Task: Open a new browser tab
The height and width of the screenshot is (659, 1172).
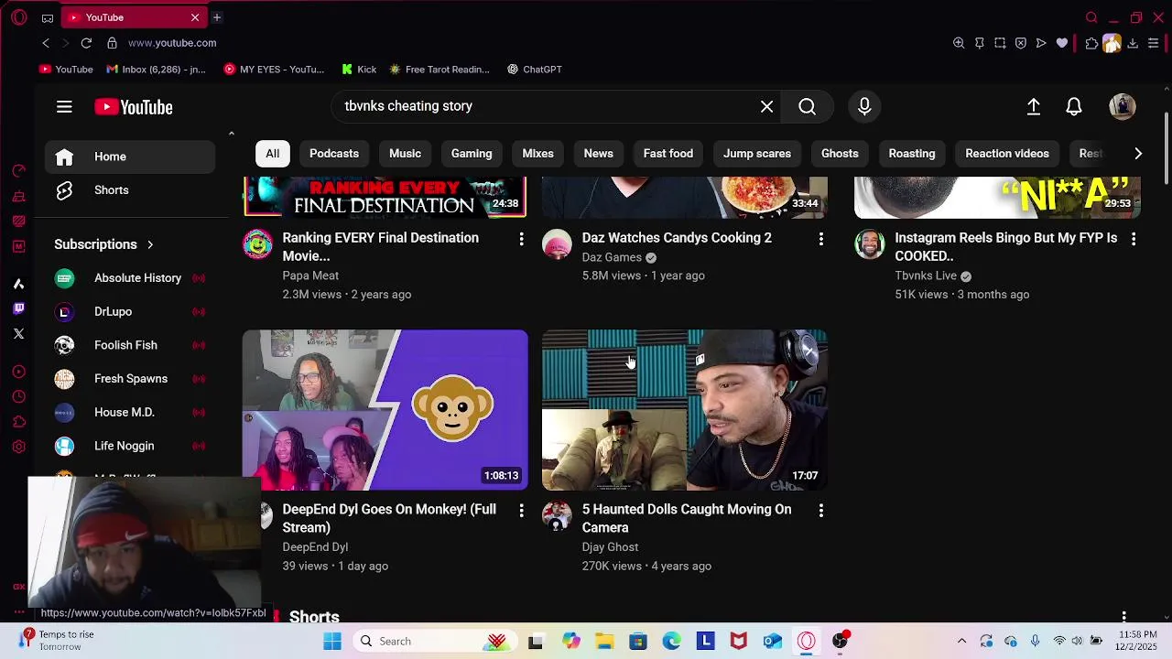Action: [x=217, y=17]
